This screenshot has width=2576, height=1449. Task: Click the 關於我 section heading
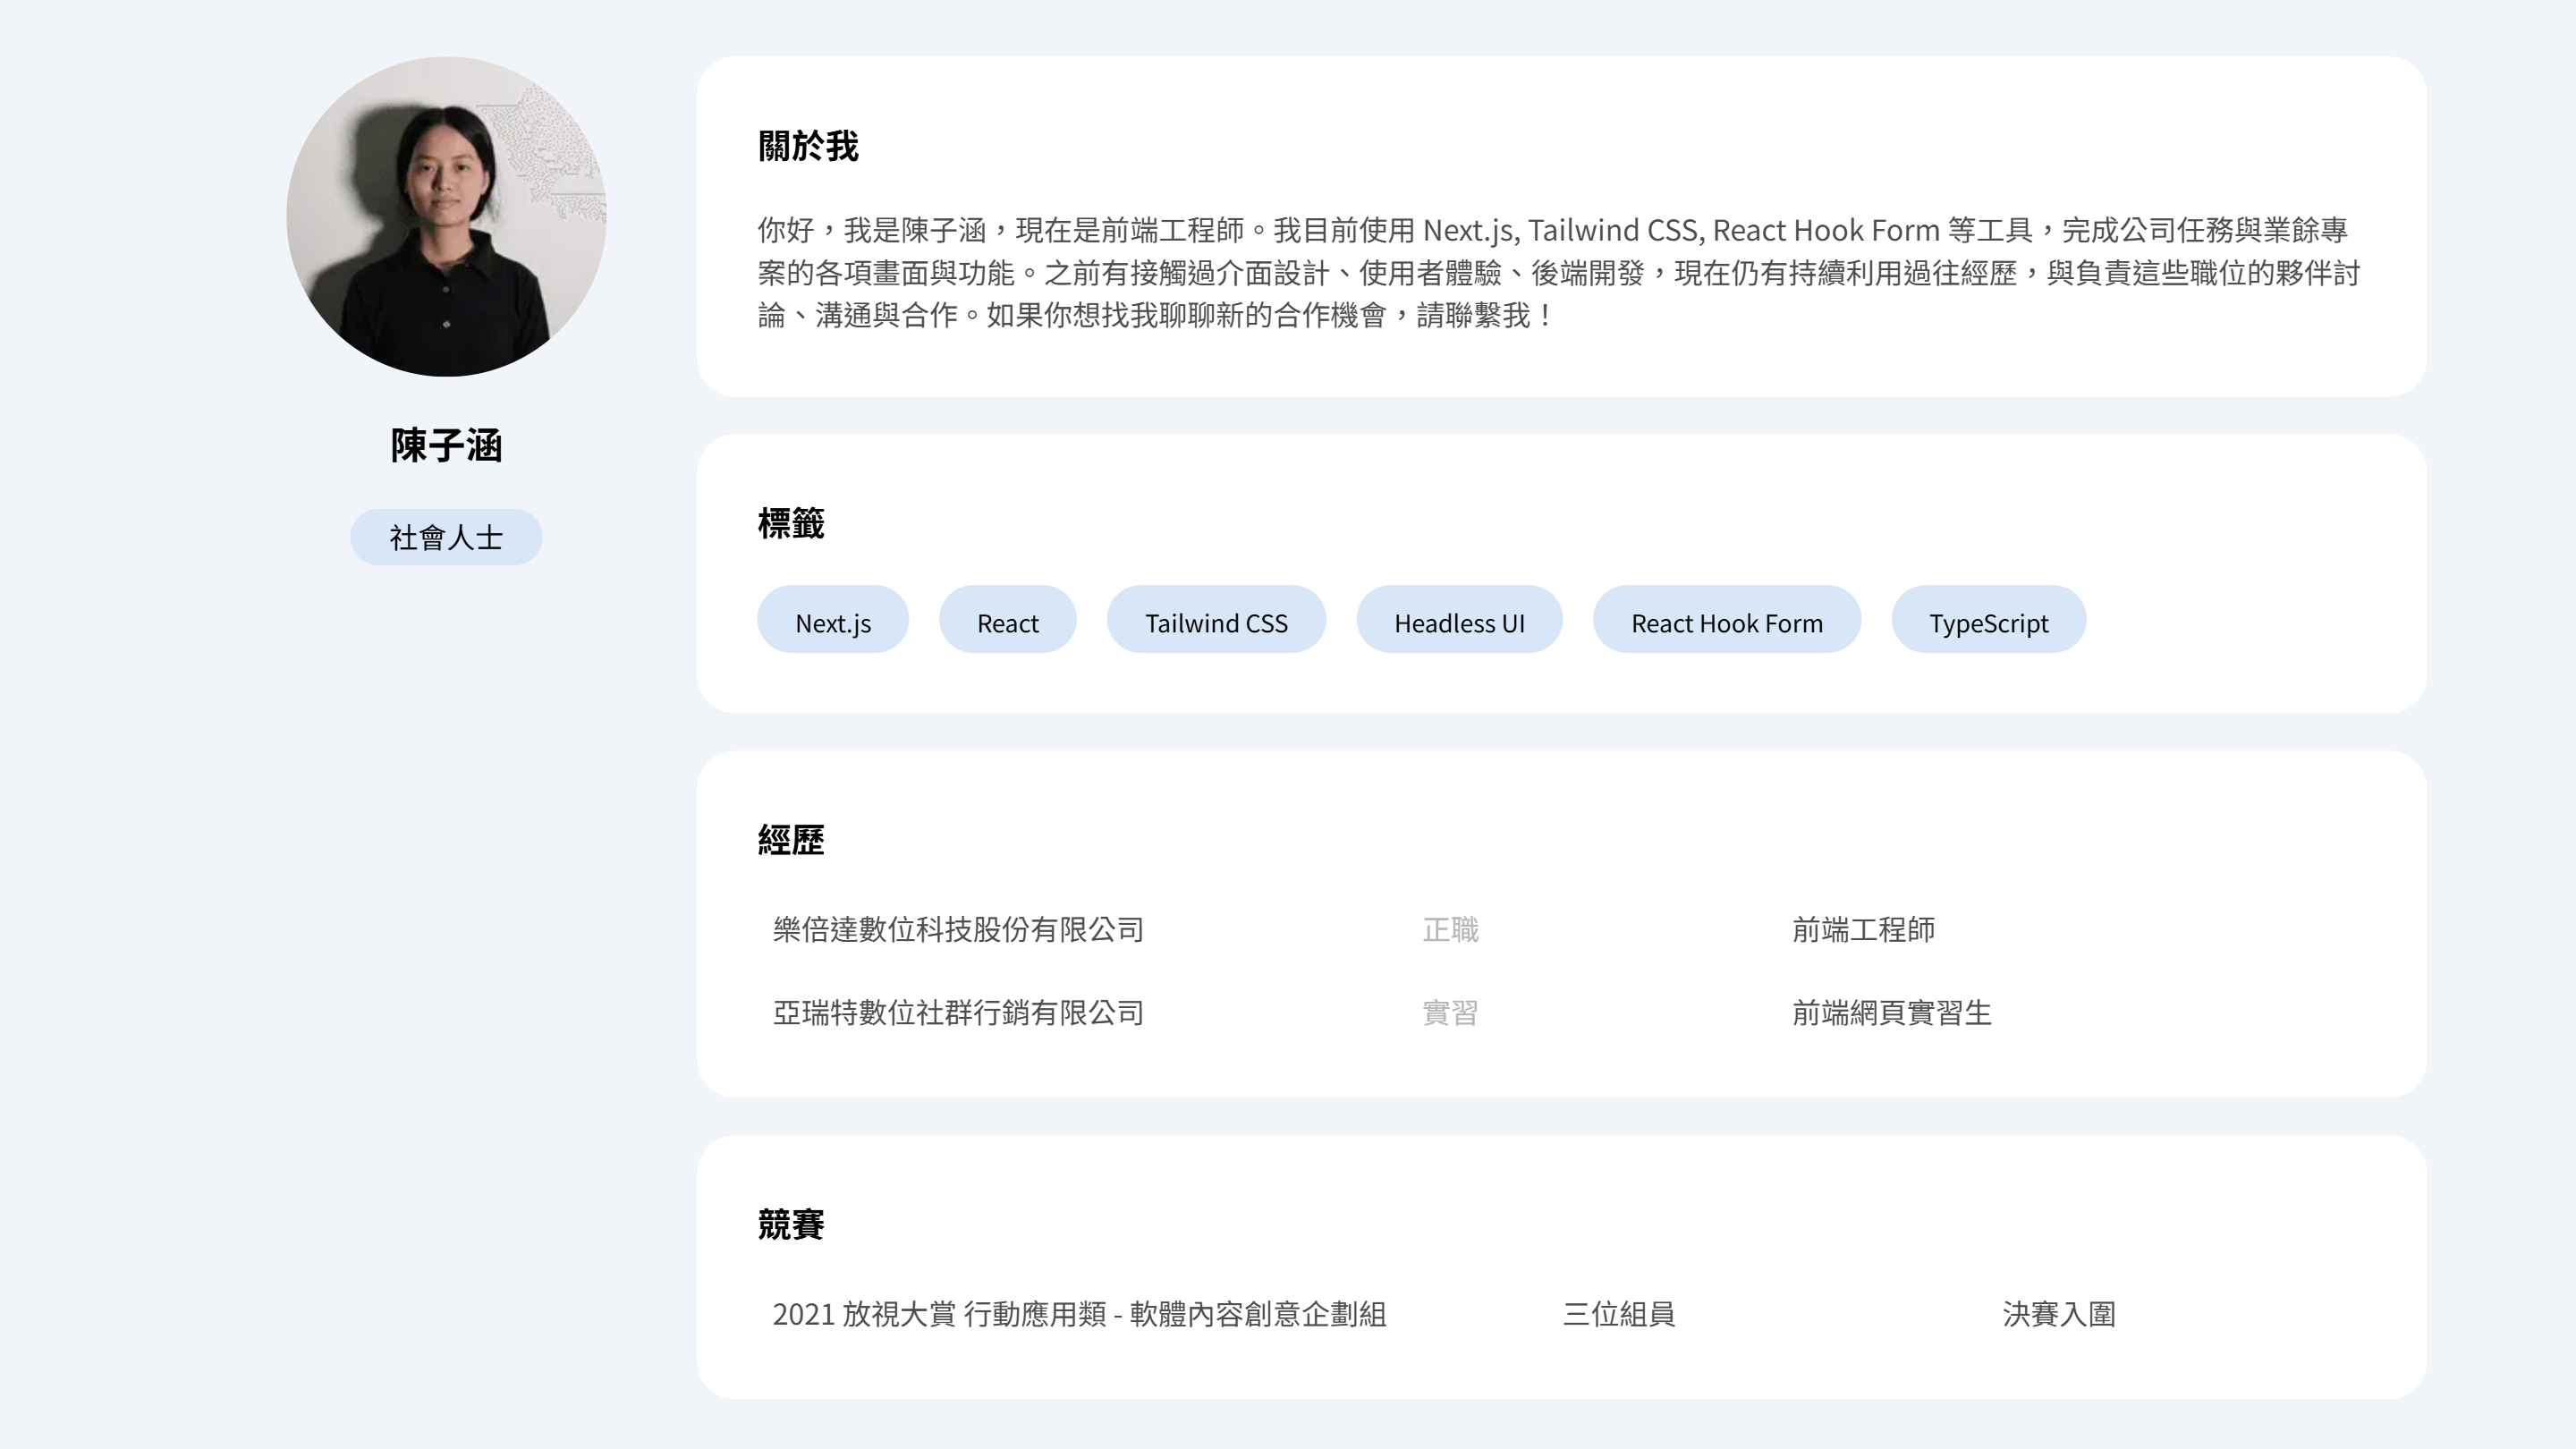click(x=808, y=146)
